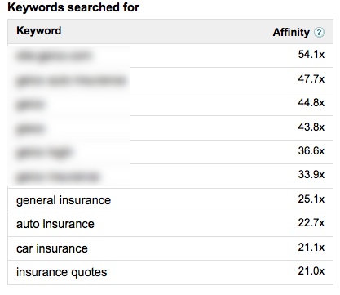Click the Affinity help question mark icon

tap(319, 33)
